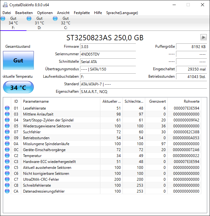
Task: Select the UltraDMA-CRC-Fehler parameter name
Action: (41, 179)
